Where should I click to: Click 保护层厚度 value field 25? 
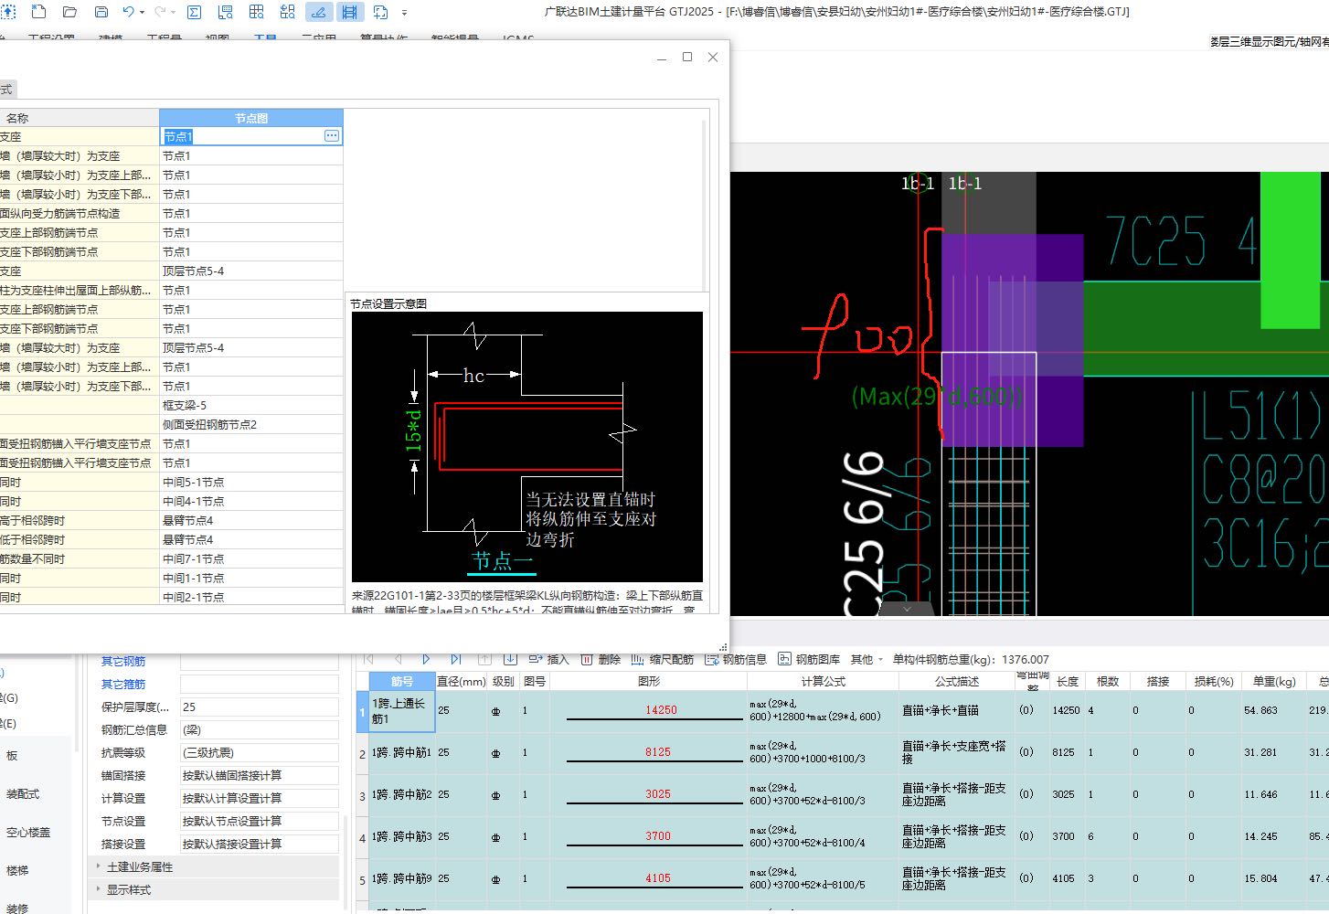260,707
